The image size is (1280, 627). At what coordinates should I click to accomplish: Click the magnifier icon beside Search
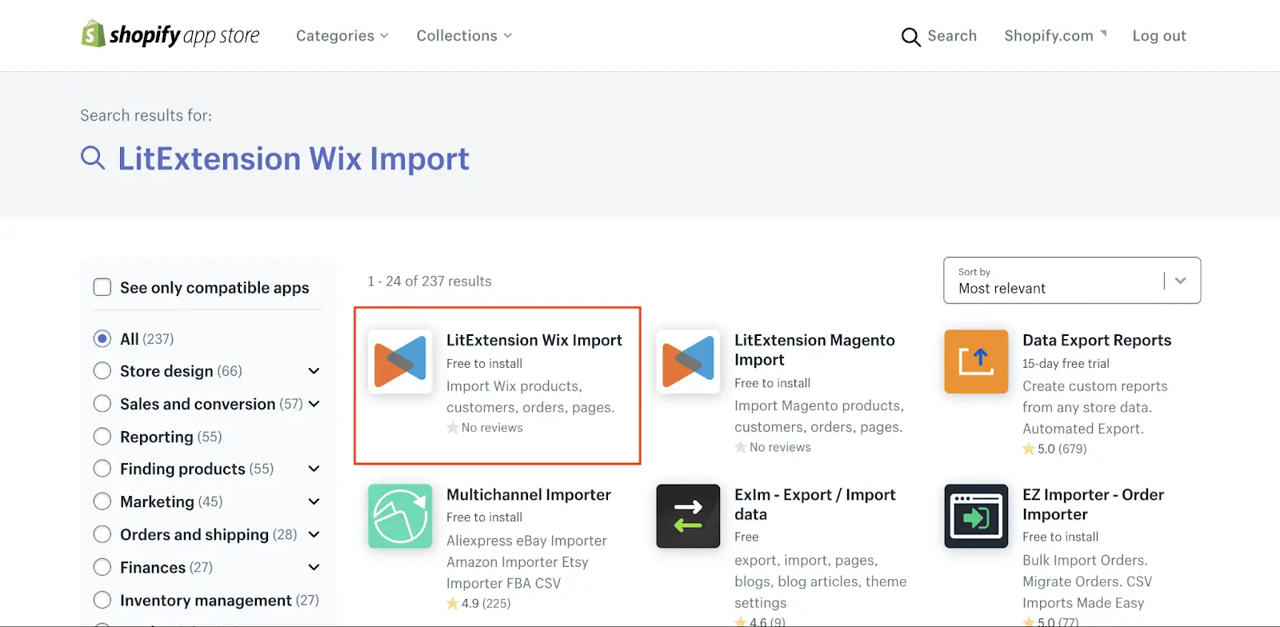910,37
